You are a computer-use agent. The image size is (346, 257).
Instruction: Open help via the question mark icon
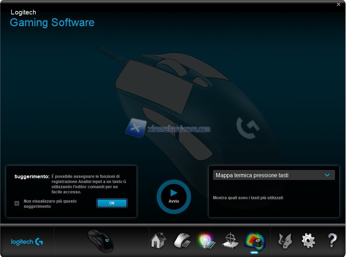pos(332,240)
